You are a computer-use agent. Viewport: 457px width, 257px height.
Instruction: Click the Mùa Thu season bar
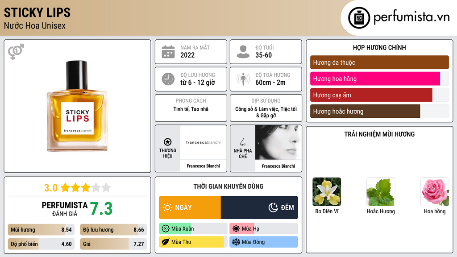point(193,242)
